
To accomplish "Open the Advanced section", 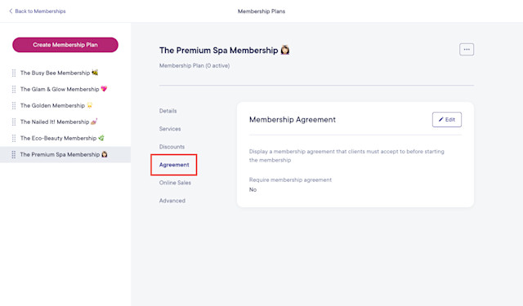I will coord(172,201).
